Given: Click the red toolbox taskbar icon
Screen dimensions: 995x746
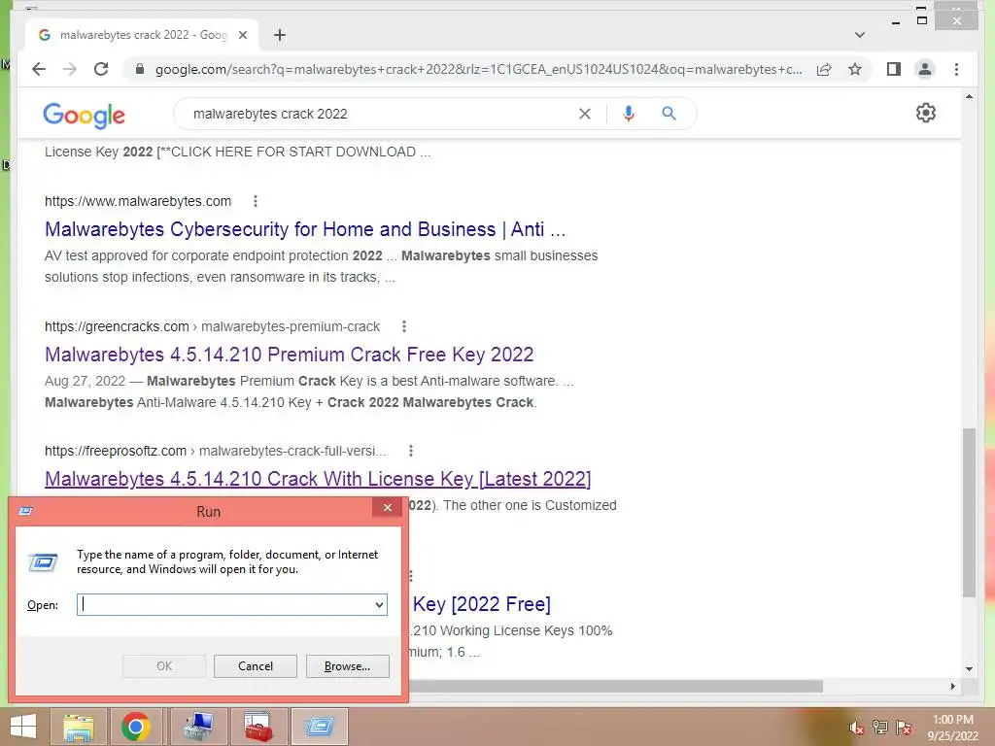Looking at the screenshot, I should tap(258, 727).
